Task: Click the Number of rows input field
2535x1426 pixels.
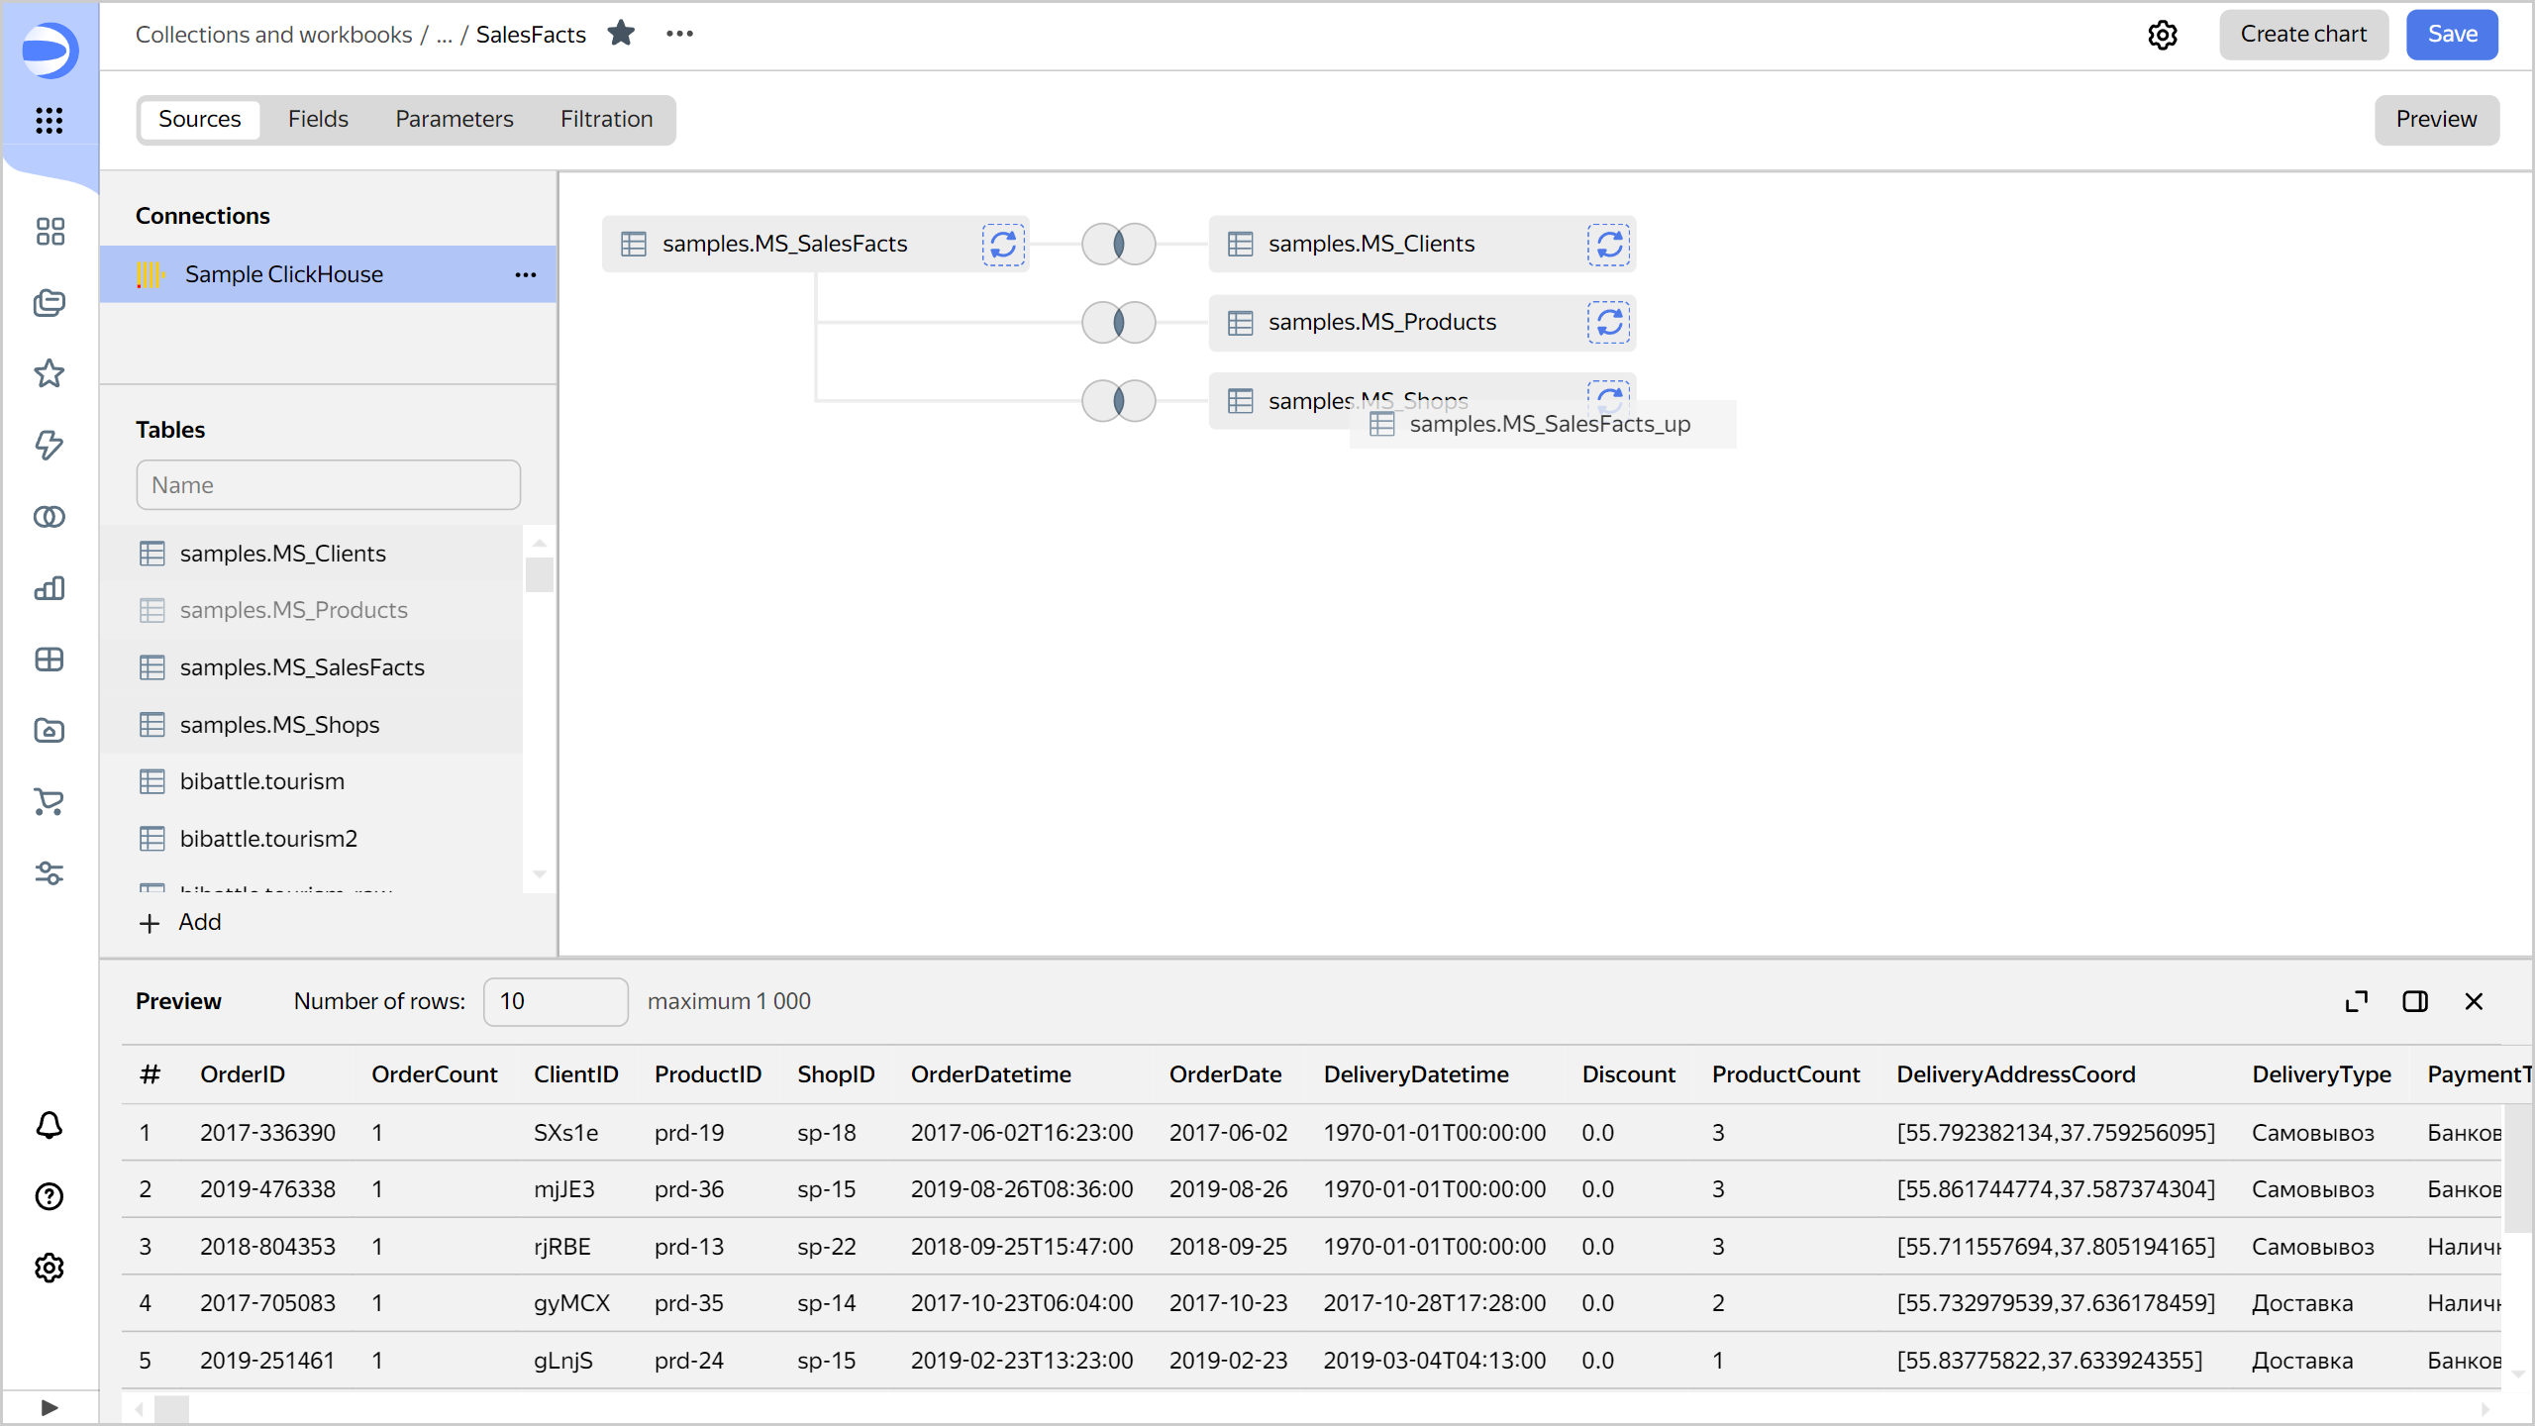Action: [554, 1001]
